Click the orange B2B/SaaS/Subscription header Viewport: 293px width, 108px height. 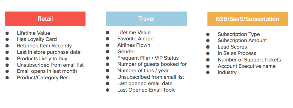247,19
